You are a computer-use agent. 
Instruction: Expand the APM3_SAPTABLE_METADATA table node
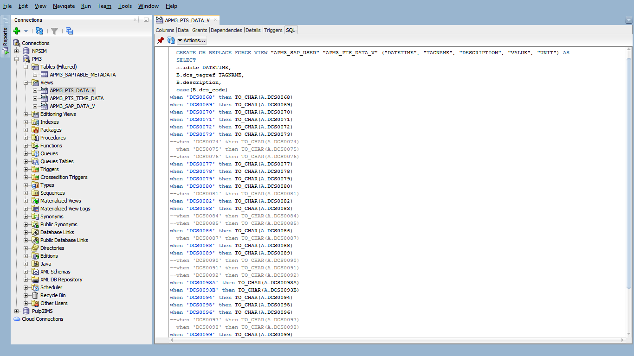click(35, 75)
